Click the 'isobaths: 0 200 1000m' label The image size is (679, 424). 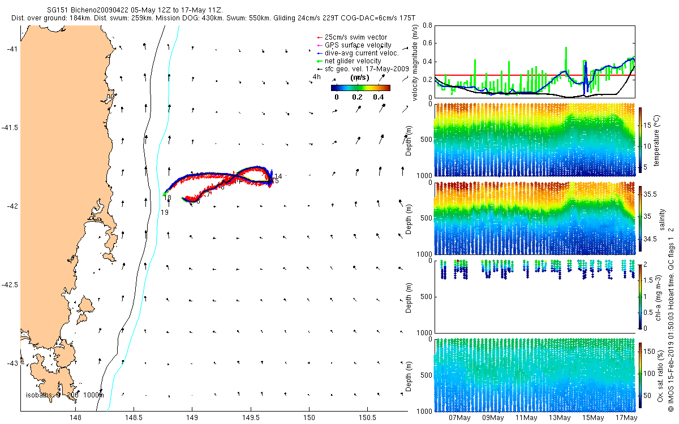coord(65,395)
